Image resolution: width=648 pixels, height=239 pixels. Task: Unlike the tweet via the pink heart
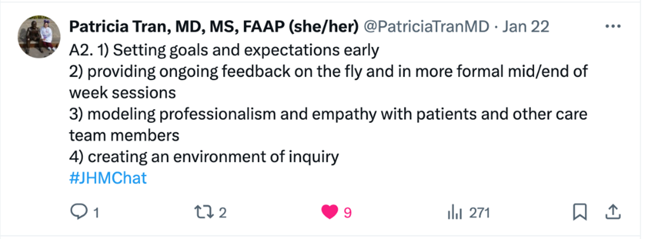(329, 212)
